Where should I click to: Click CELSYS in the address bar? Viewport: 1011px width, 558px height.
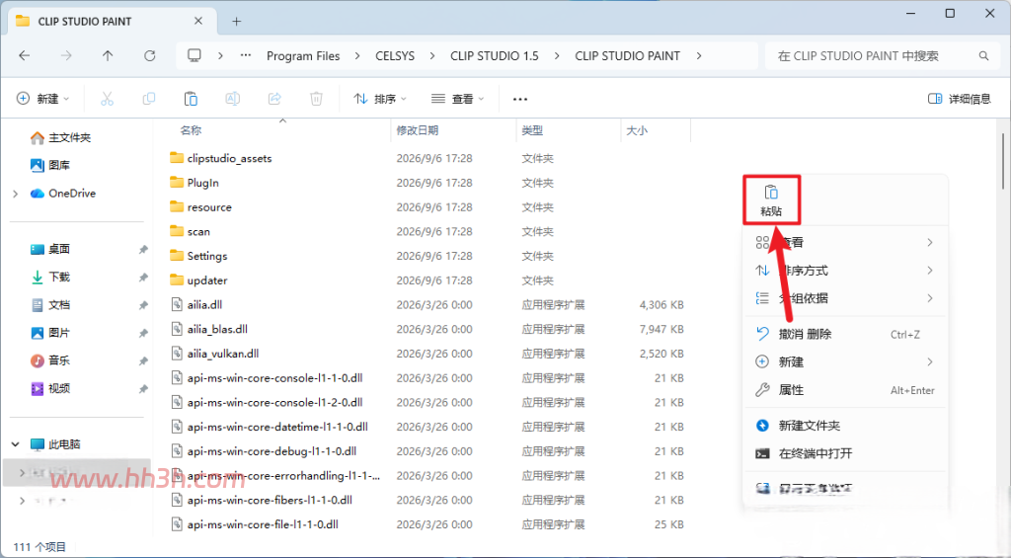click(x=395, y=56)
